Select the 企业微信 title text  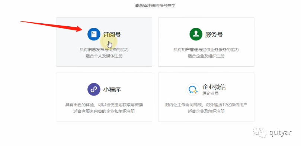coord(214,87)
